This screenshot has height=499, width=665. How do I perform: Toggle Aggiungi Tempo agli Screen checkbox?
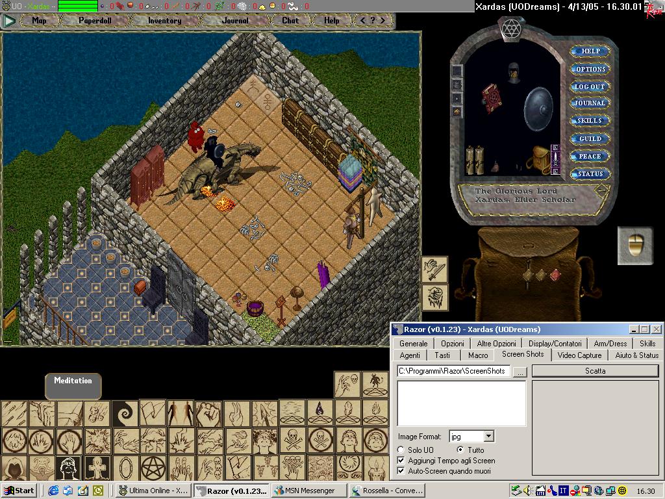[x=401, y=461]
